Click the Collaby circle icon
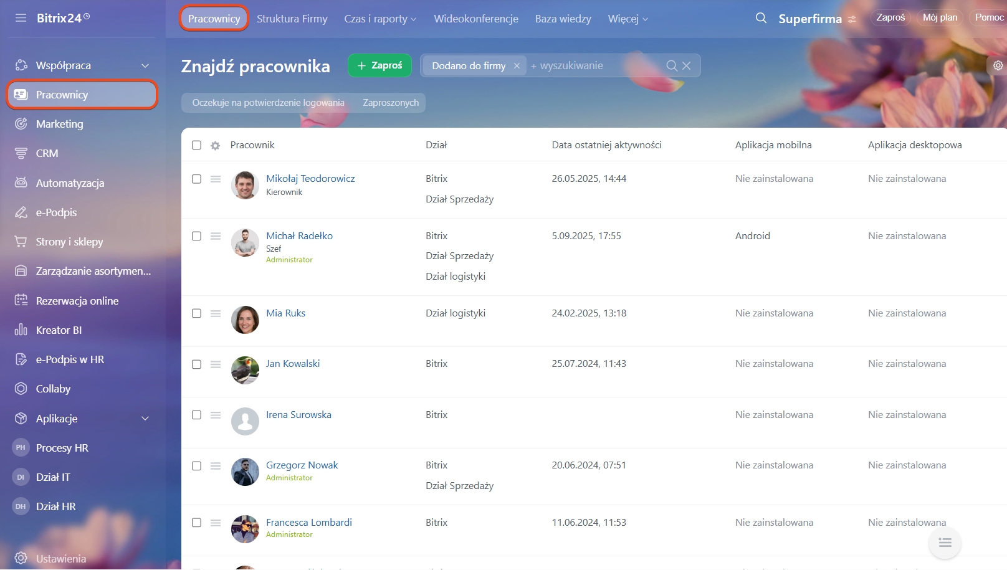 click(x=21, y=389)
